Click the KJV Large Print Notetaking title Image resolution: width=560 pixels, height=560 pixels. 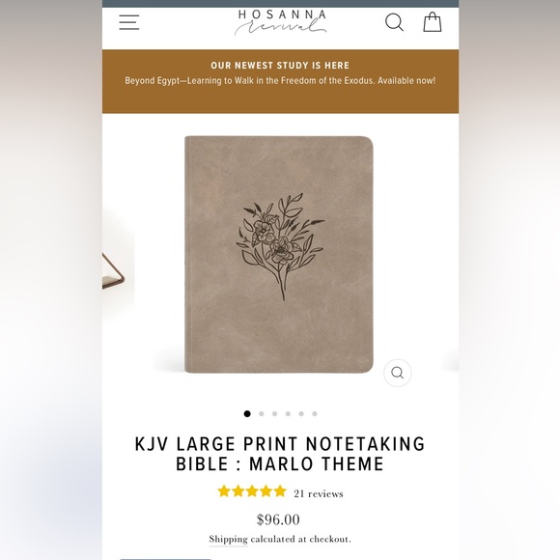[x=280, y=454]
